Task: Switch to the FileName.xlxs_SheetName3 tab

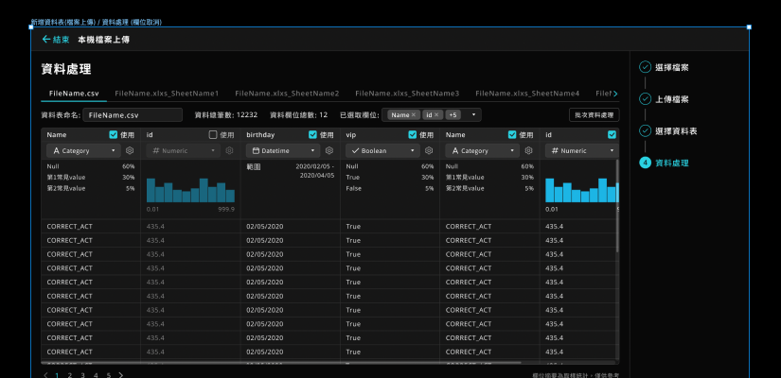Action: click(407, 94)
